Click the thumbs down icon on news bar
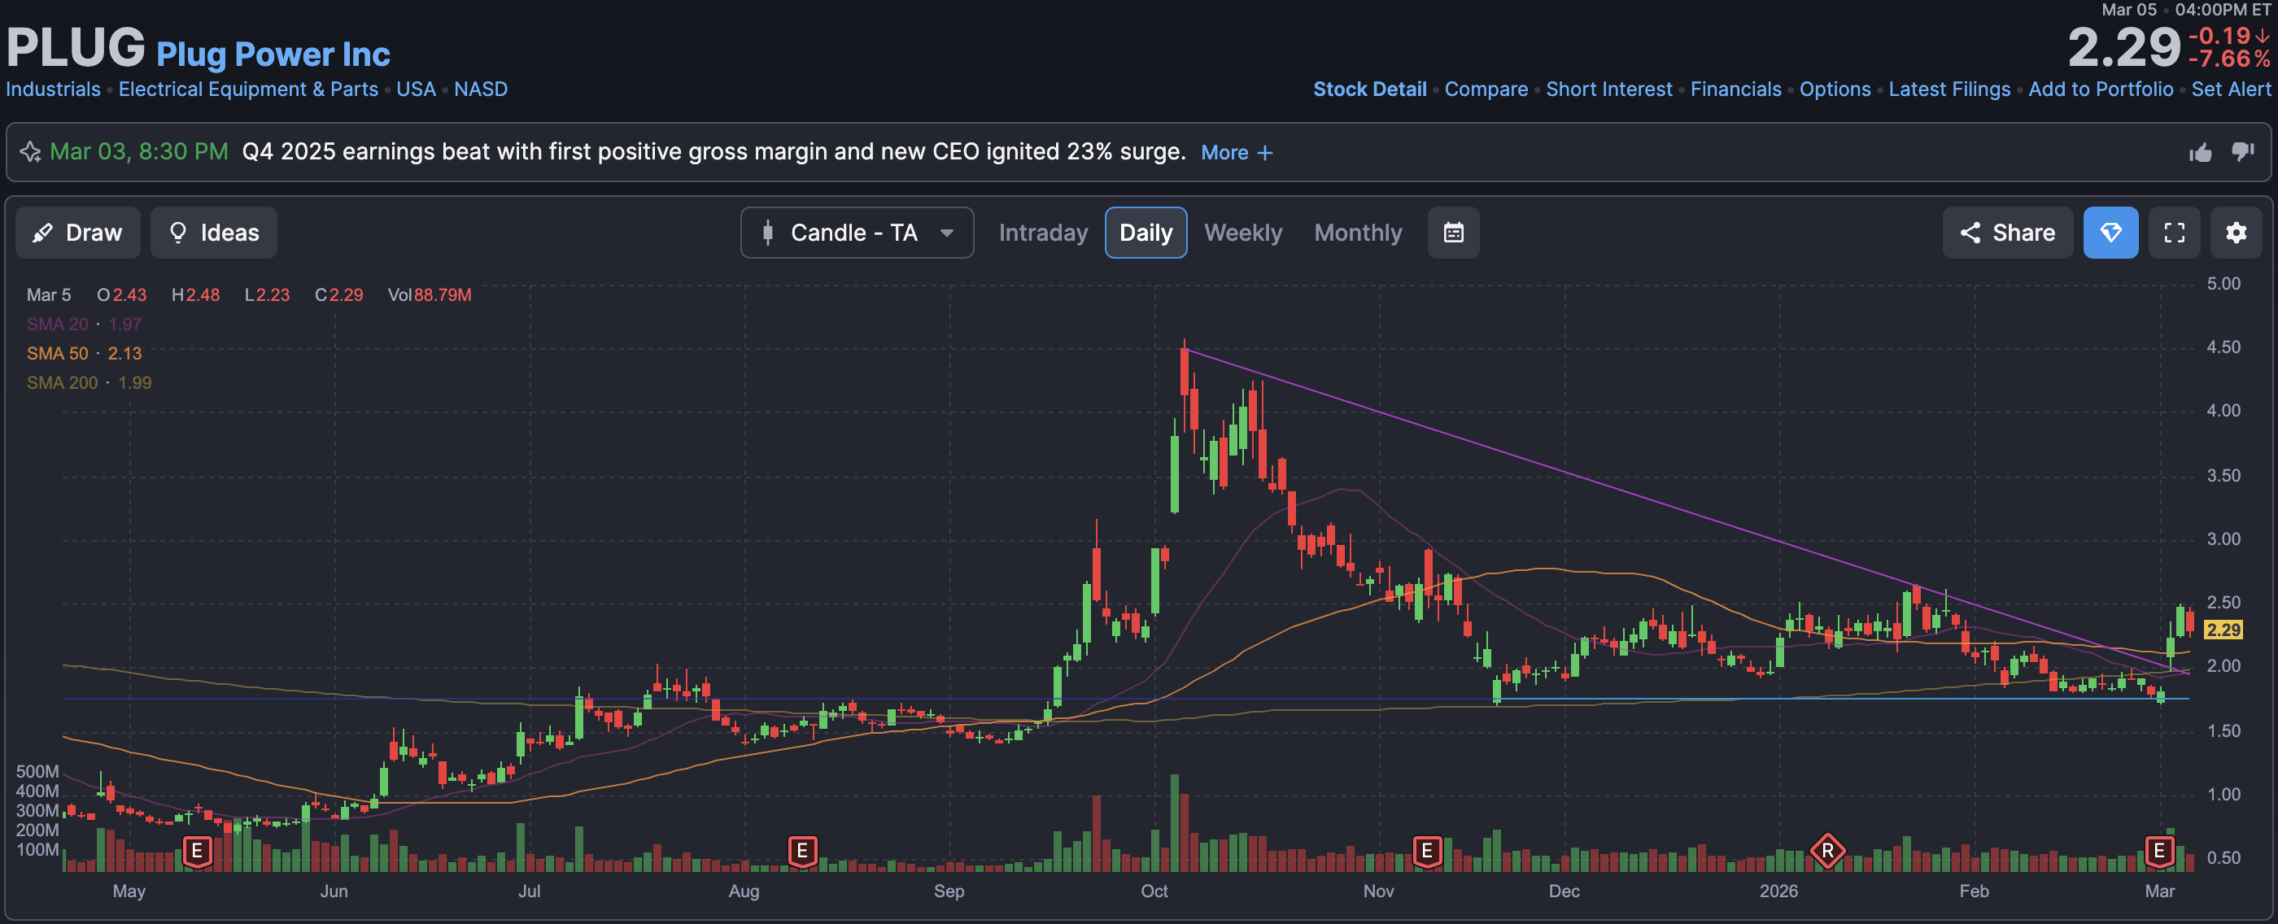Viewport: 2278px width, 924px height. [x=2243, y=152]
